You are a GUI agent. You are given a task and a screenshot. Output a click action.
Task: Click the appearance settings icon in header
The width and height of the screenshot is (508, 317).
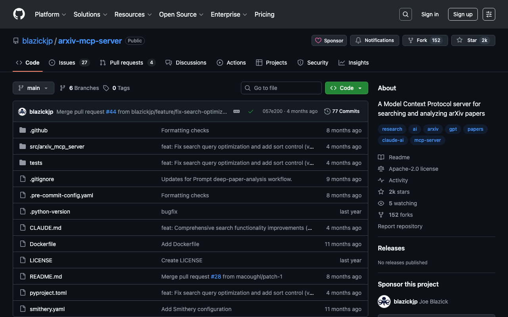click(x=489, y=14)
